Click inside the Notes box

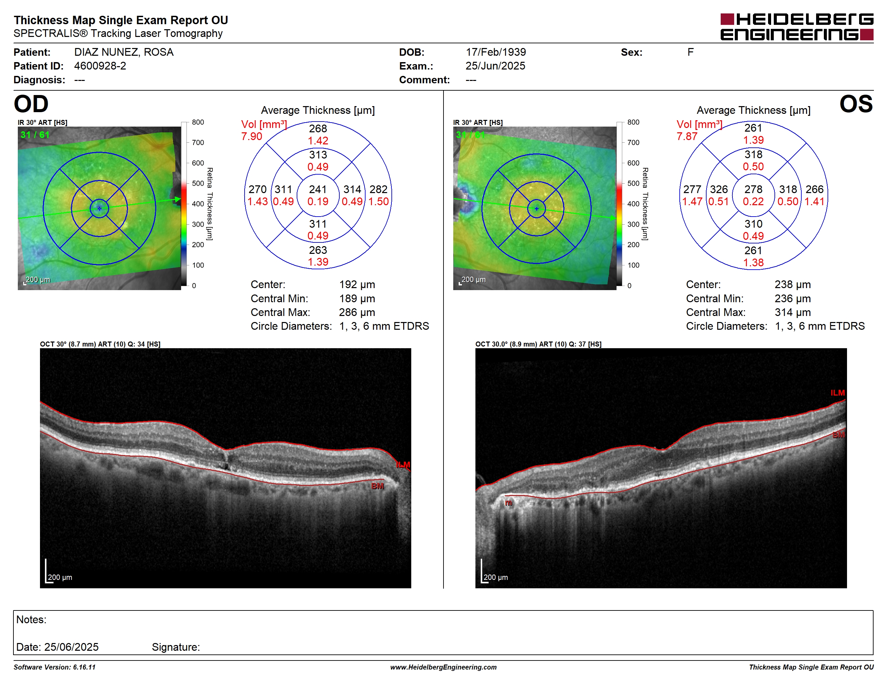(443, 632)
